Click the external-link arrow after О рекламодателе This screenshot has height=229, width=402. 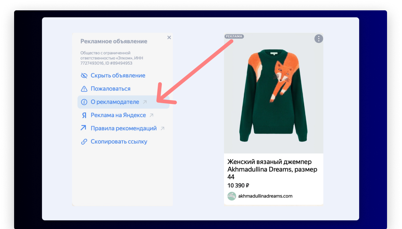(x=145, y=102)
